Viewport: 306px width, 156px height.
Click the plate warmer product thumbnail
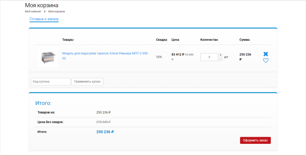(47, 57)
